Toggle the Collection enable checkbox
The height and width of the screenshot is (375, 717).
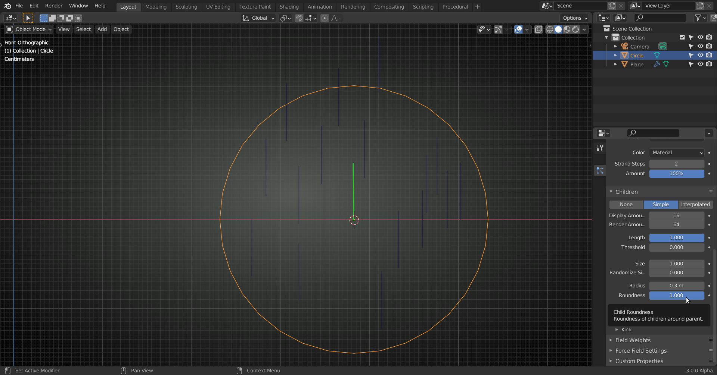[x=682, y=37]
